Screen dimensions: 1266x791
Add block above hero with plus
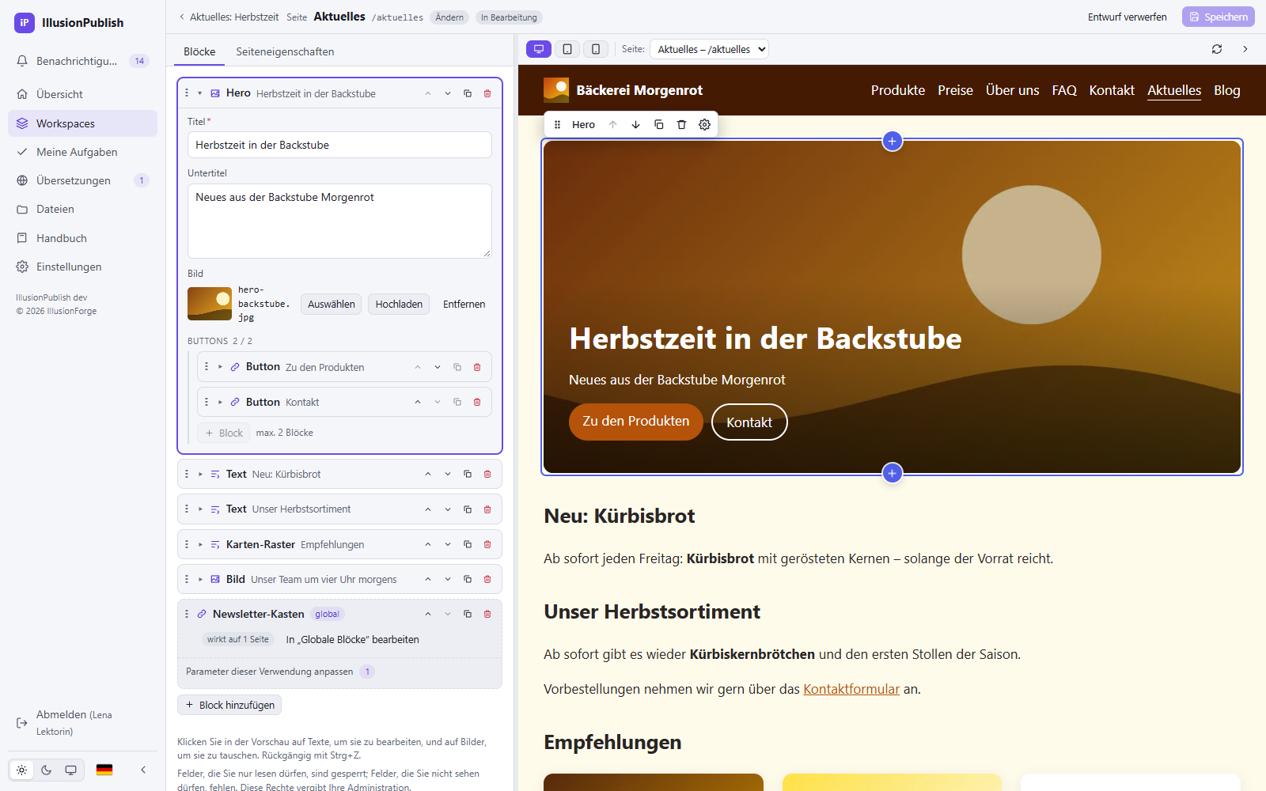(x=892, y=141)
